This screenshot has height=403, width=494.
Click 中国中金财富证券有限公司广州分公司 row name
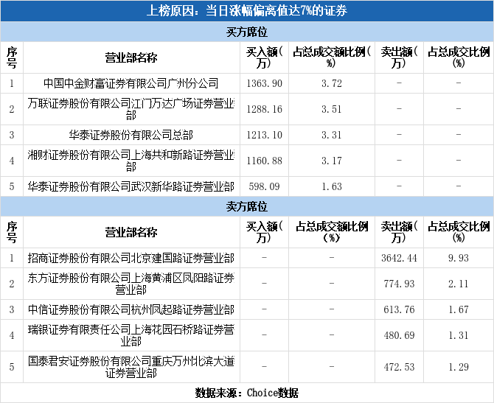pyautogui.click(x=131, y=83)
